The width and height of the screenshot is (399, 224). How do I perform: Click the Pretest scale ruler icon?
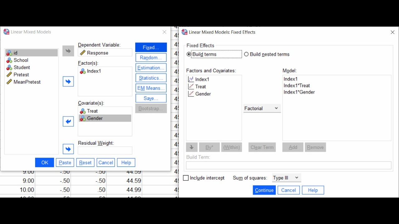pos(9,75)
